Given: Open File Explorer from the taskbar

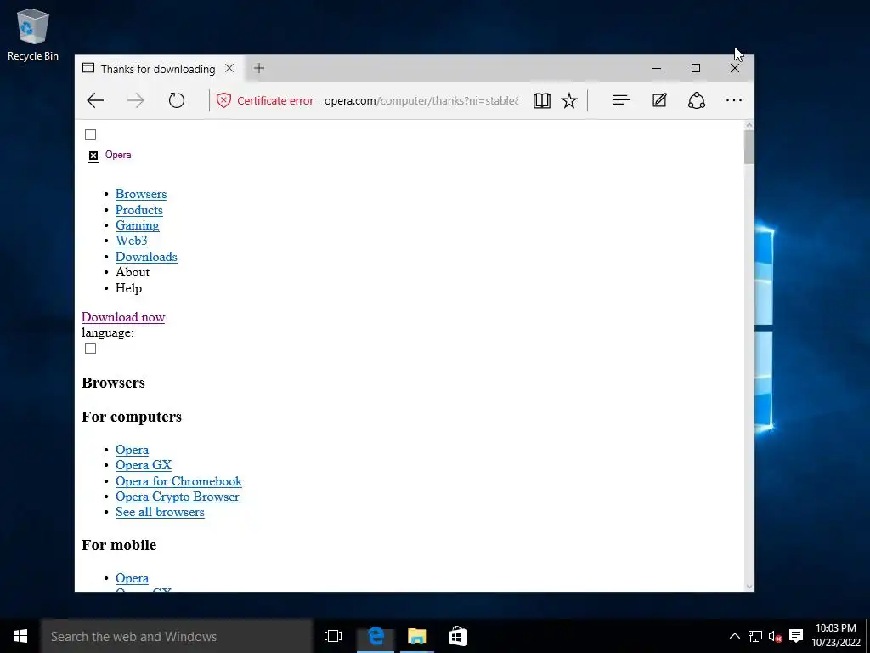Looking at the screenshot, I should click(x=416, y=636).
